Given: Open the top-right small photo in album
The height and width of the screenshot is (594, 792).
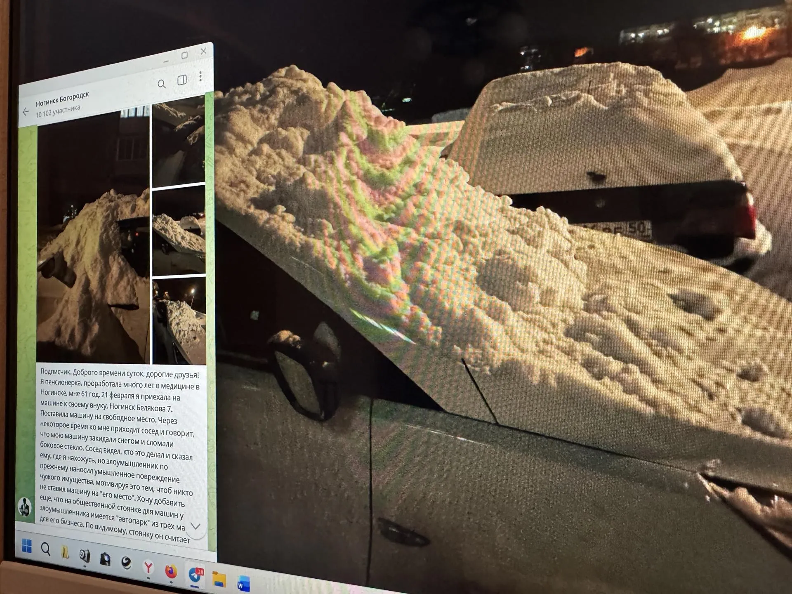Looking at the screenshot, I should pyautogui.click(x=179, y=142).
